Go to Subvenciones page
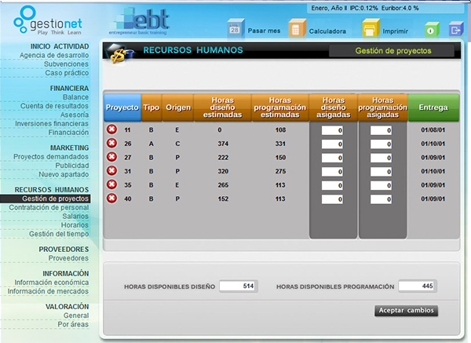The width and height of the screenshot is (471, 343). (x=66, y=64)
